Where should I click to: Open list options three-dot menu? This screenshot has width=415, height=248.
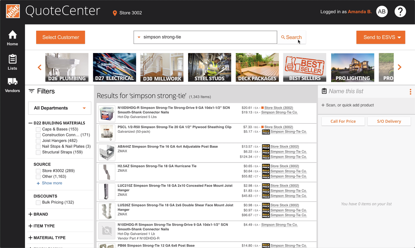pyautogui.click(x=410, y=92)
